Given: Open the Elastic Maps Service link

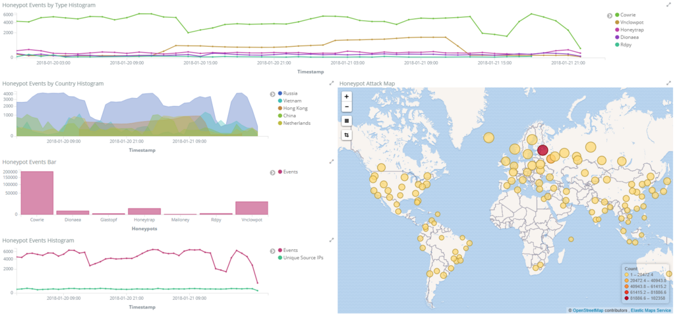Looking at the screenshot, I should point(651,310).
